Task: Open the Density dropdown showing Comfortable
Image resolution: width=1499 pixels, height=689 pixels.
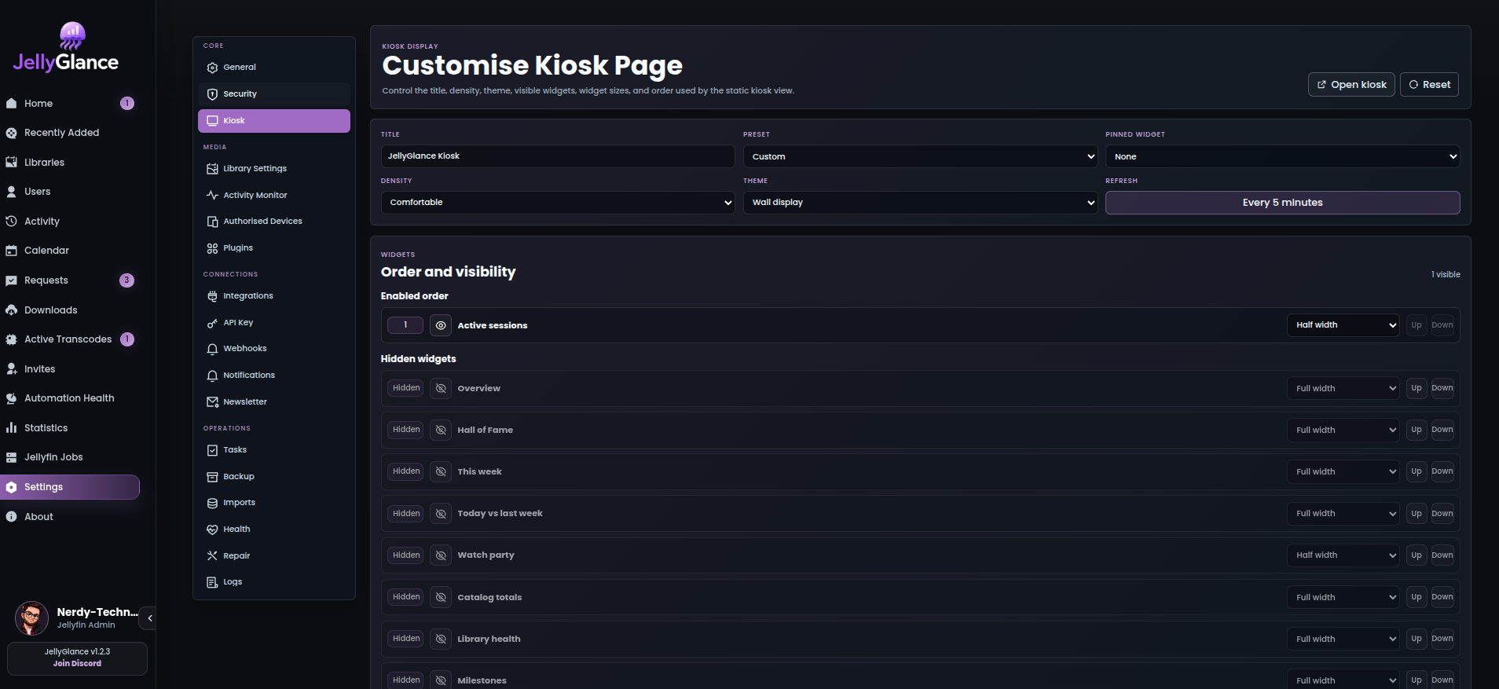Action: tap(558, 203)
